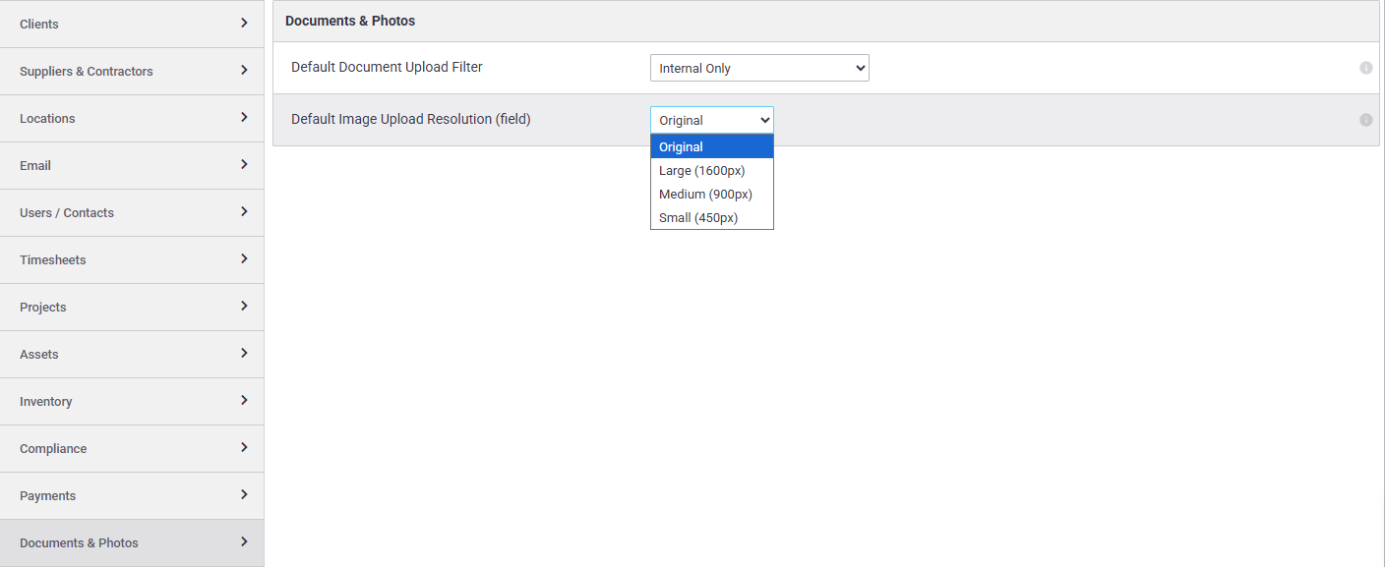Viewport: 1385px width, 567px height.
Task: Open the Users / Contacts section
Action: (132, 212)
